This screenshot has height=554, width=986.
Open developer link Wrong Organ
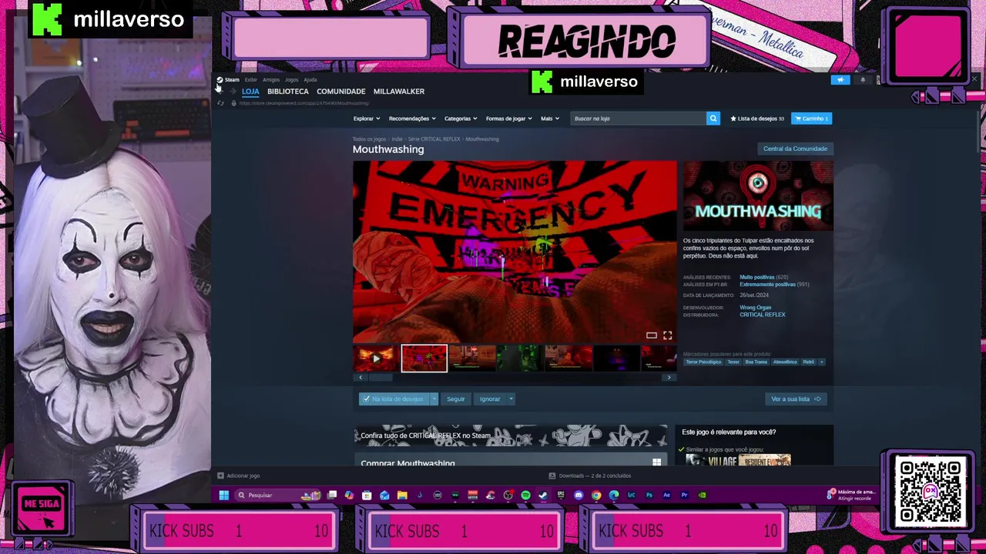point(755,308)
